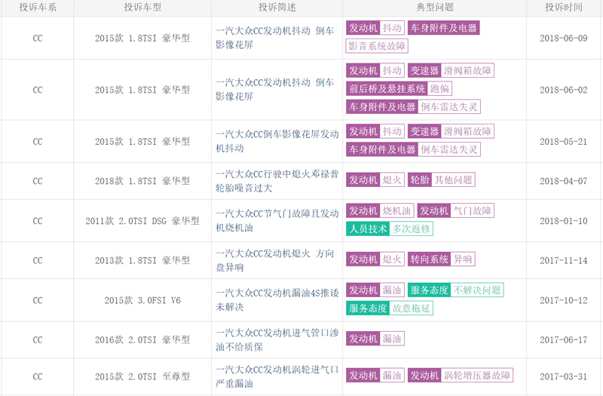This screenshot has height=396, width=603.
Task: Click date 2018-05-21
Action: [563, 142]
